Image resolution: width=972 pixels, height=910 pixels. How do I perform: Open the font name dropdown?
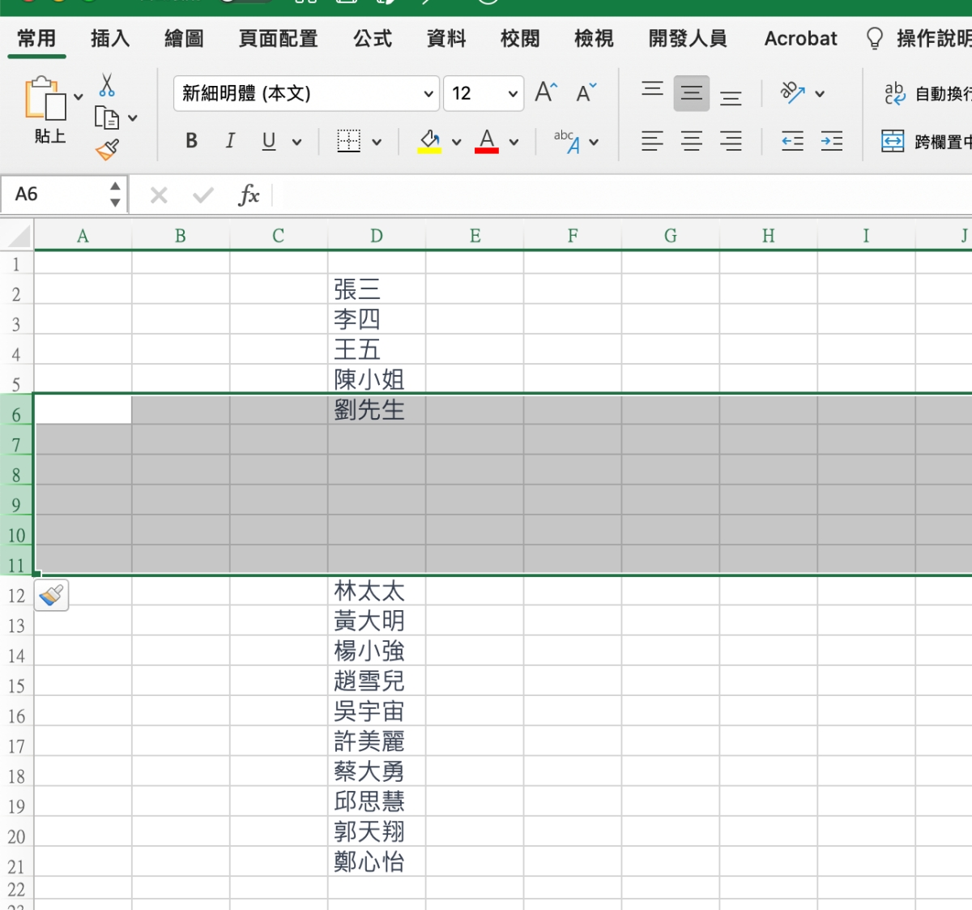tap(428, 94)
